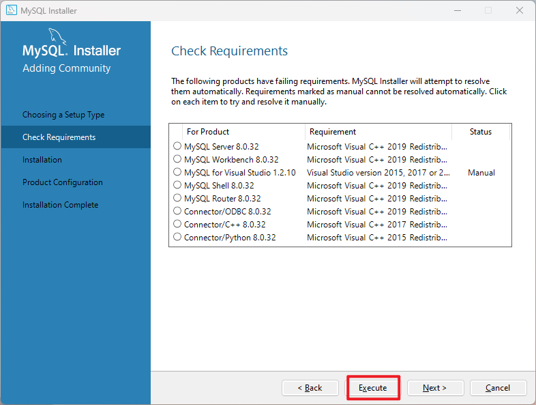Select the MySQL Router 8.0.32 radio button

[x=177, y=198]
